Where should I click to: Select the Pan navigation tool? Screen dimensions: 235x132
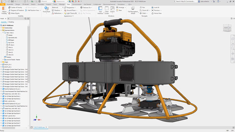click(x=142, y=7)
